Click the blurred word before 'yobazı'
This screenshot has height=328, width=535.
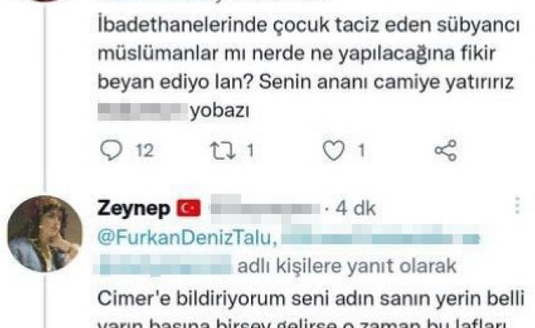(x=142, y=112)
